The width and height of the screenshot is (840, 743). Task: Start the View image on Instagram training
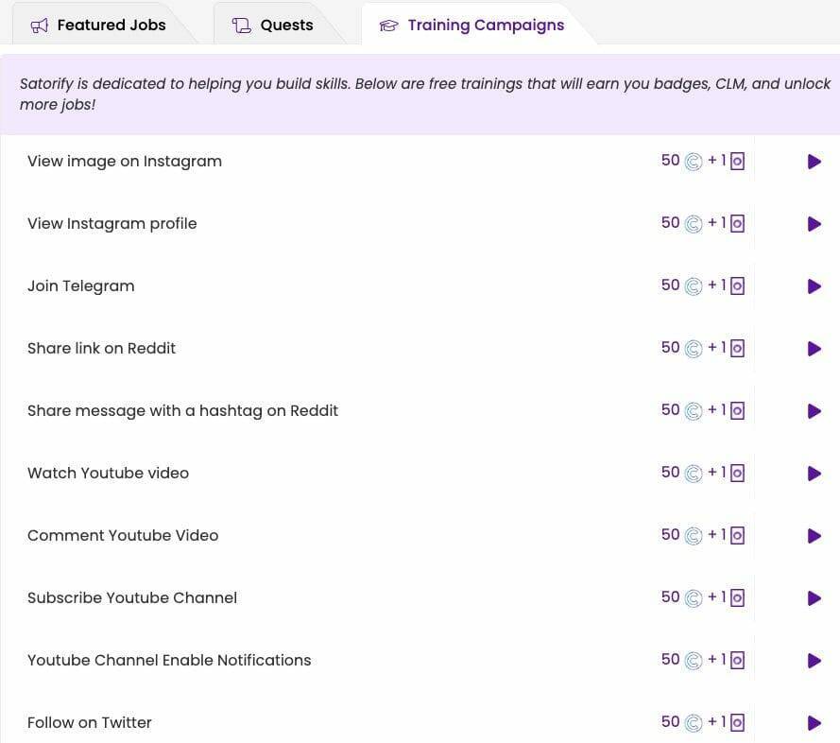814,162
